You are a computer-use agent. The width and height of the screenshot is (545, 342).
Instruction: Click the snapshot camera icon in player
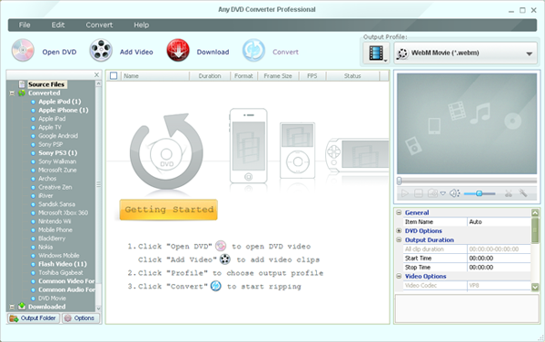tap(432, 193)
